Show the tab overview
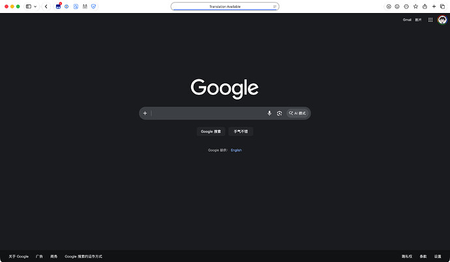This screenshot has width=450, height=262. pyautogui.click(x=443, y=7)
